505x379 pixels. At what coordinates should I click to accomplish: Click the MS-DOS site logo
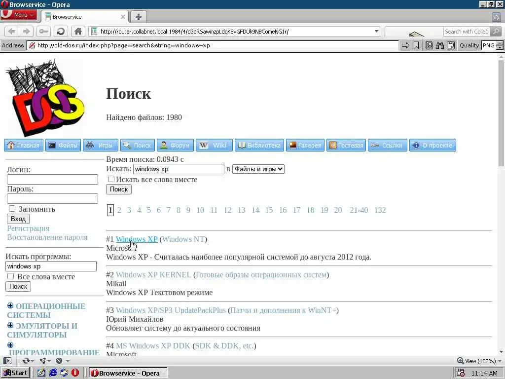(45, 98)
